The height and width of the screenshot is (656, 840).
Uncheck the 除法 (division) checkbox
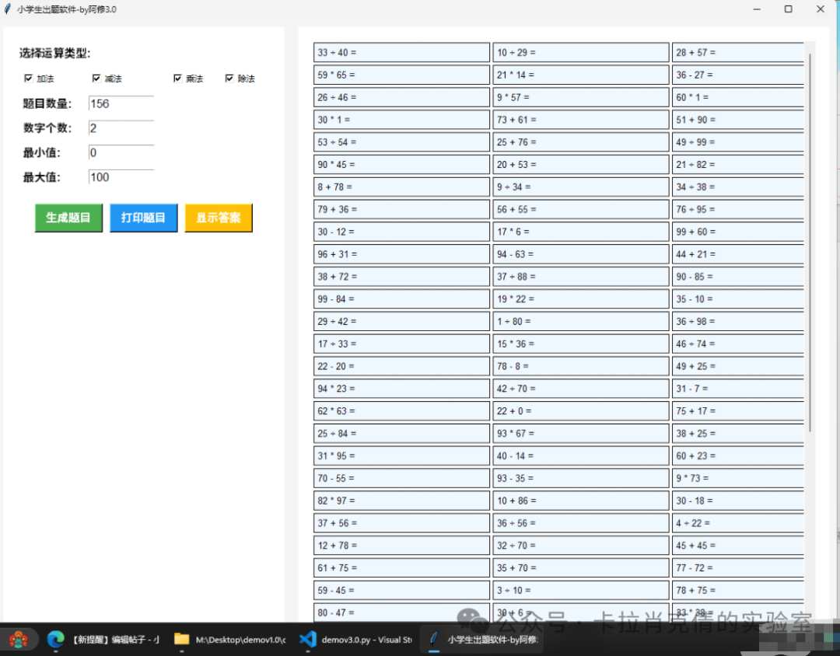(229, 78)
